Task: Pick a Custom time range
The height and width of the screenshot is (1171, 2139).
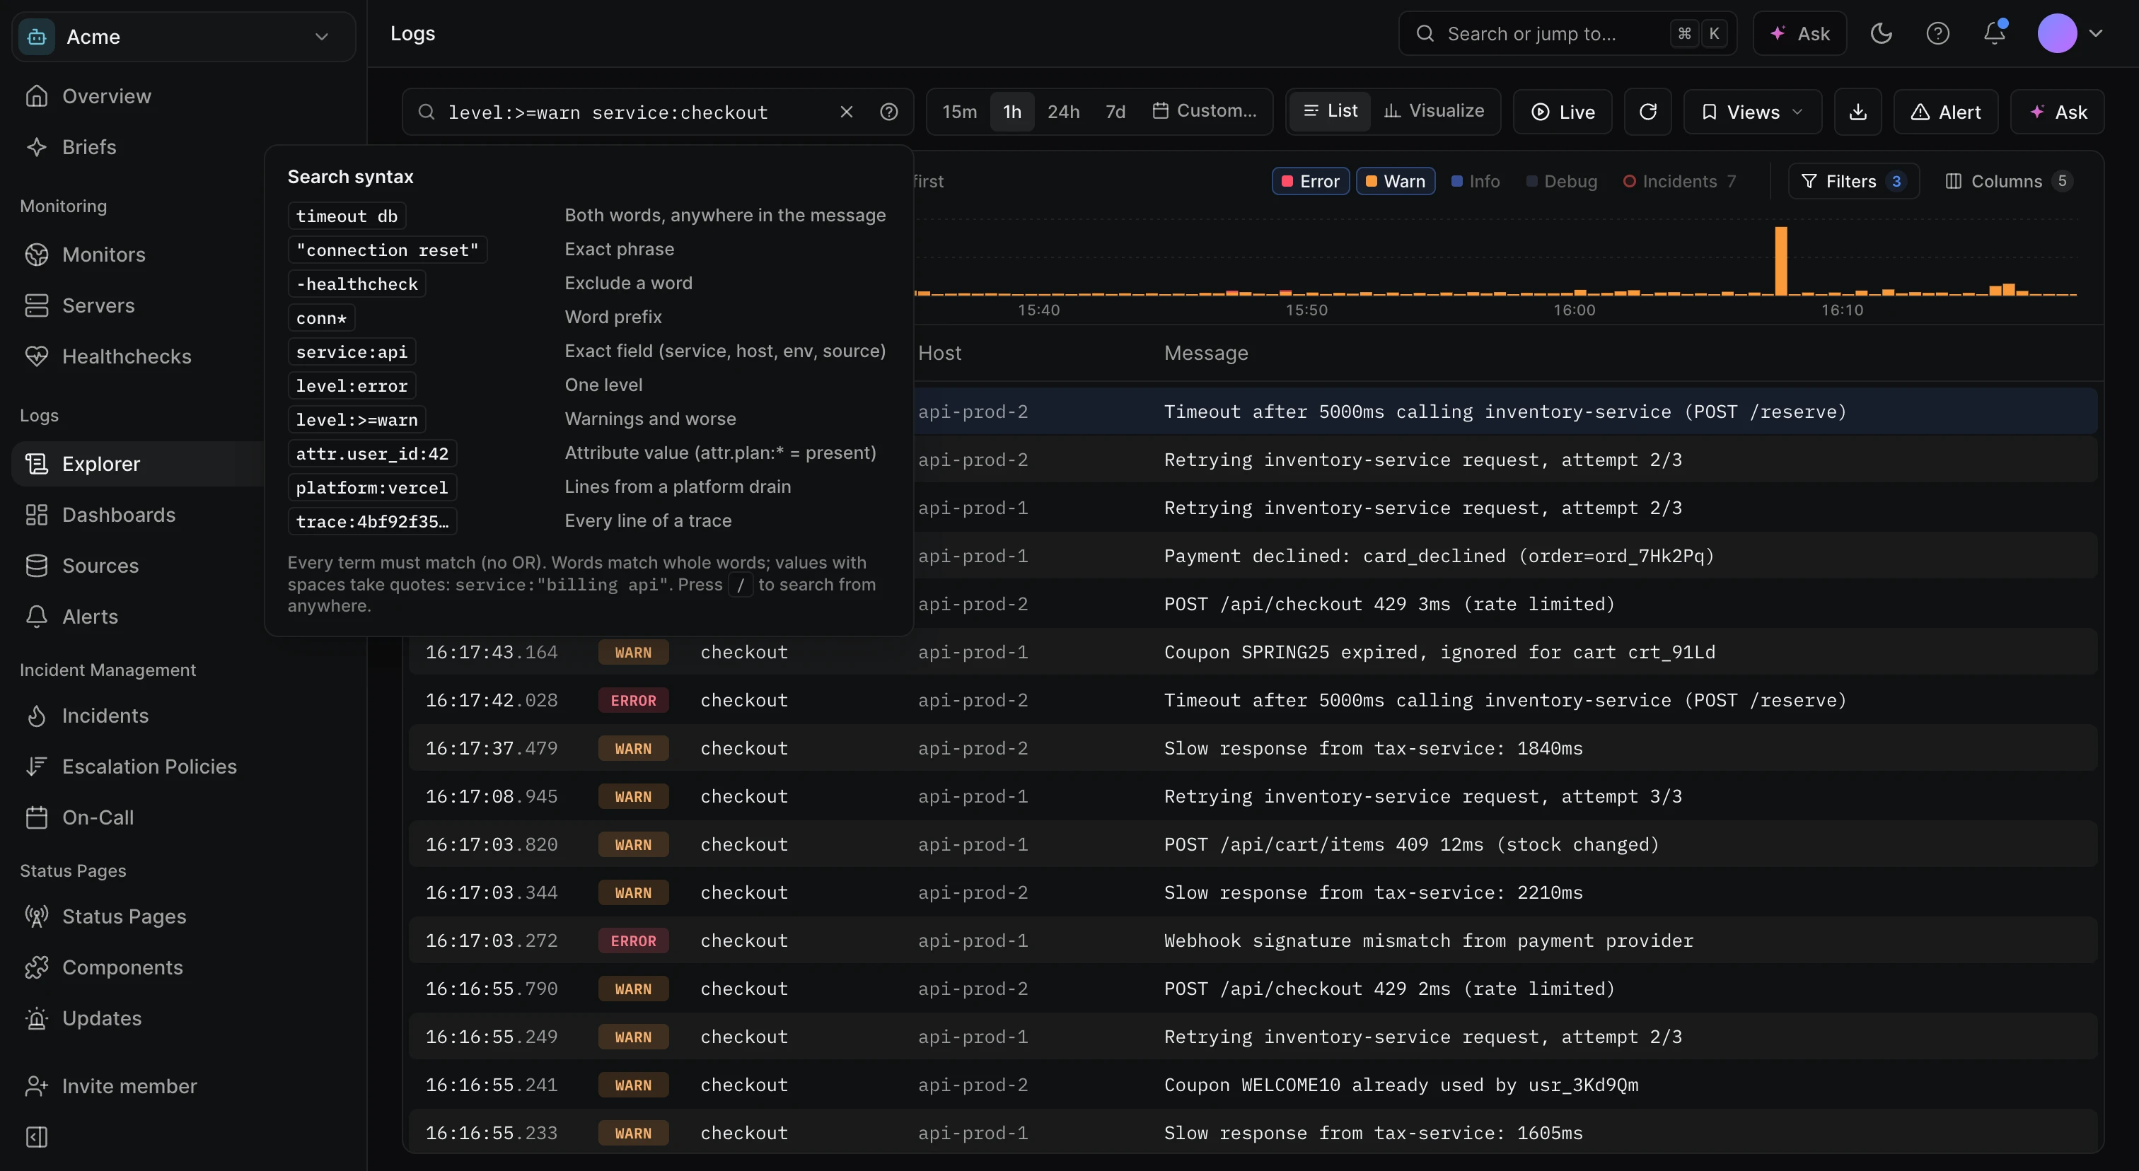Action: pyautogui.click(x=1204, y=110)
